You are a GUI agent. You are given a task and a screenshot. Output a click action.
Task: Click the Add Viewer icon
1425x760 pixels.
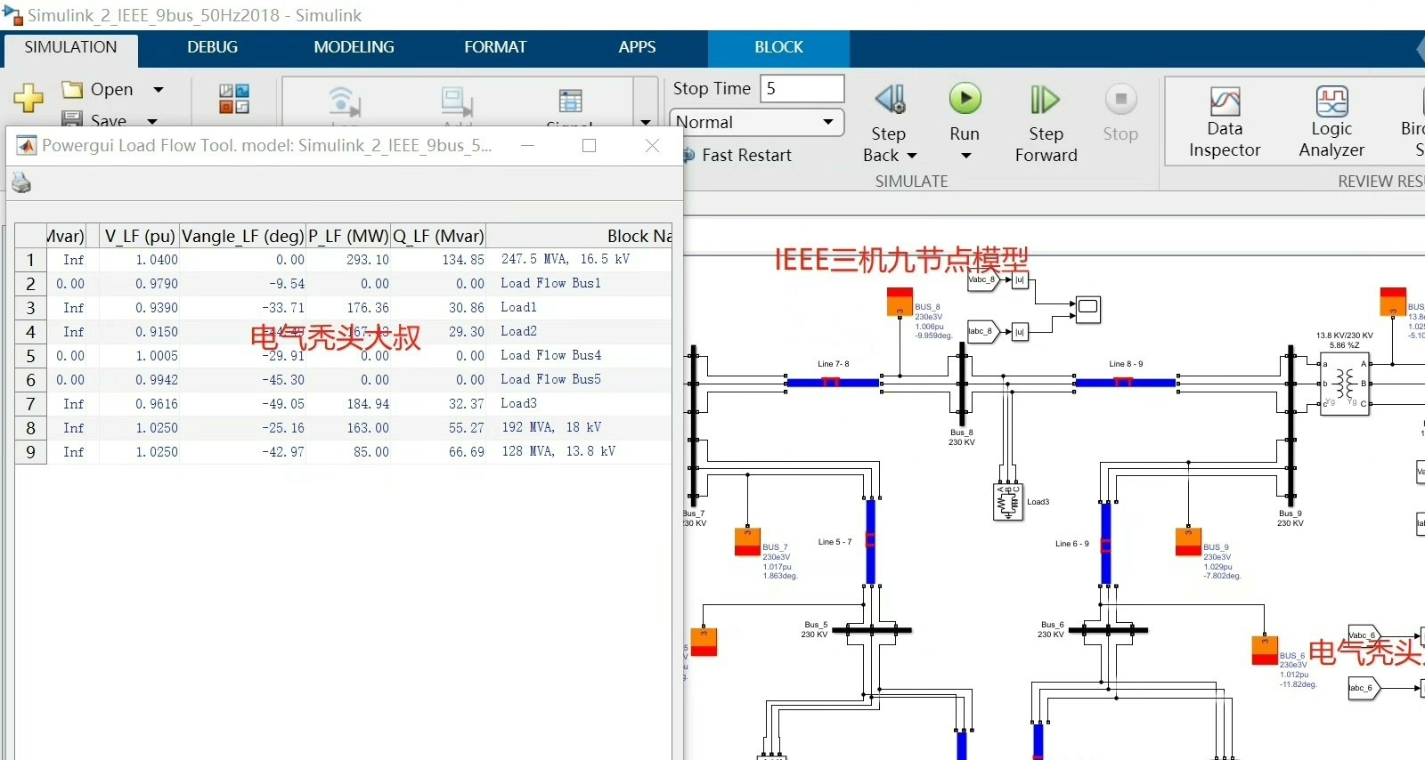point(458,102)
